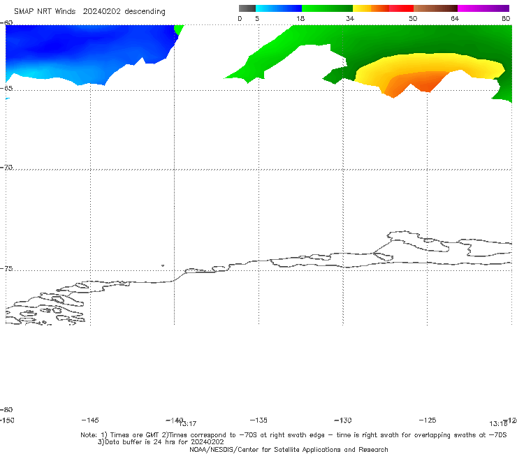The image size is (517, 454).
Task: Click the cyan-blue segment of the color bar
Action: pyautogui.click(x=279, y=8)
